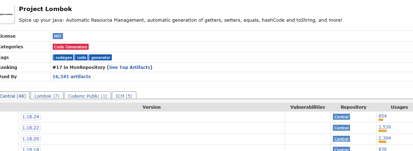Open version 1.18.22
This screenshot has height=151, width=413.
coord(31,128)
